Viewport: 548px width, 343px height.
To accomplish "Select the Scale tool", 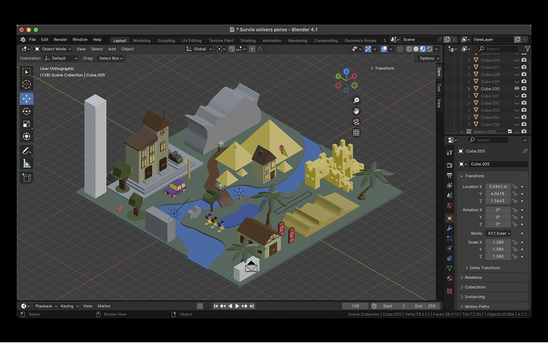I will (26, 124).
